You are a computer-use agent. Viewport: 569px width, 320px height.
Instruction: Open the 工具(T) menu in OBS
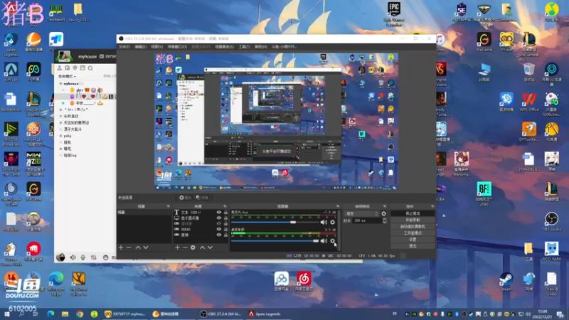coord(244,47)
